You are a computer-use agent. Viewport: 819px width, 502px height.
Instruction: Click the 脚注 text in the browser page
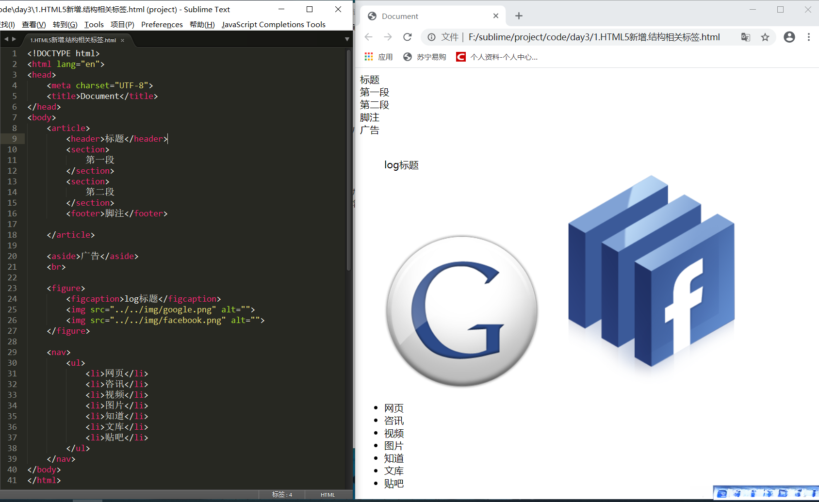click(370, 117)
